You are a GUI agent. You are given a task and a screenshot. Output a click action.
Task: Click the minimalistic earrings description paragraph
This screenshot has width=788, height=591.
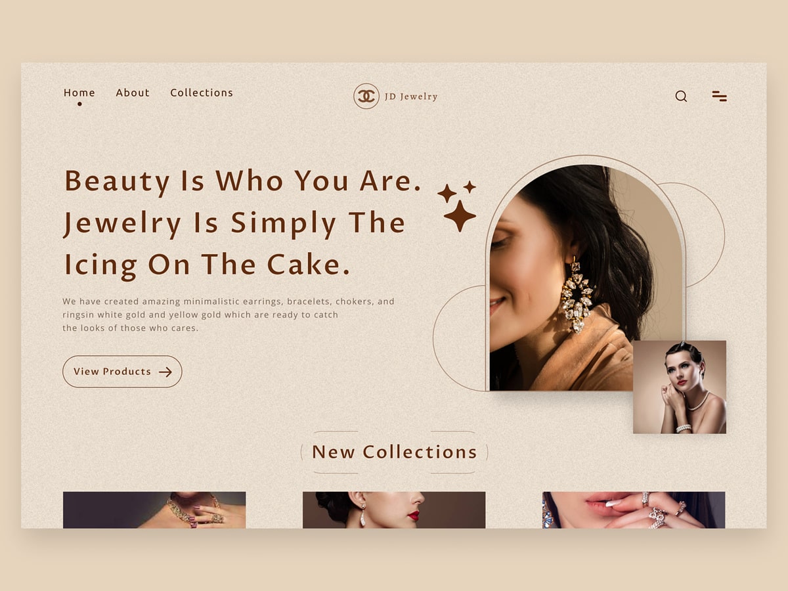(x=229, y=315)
